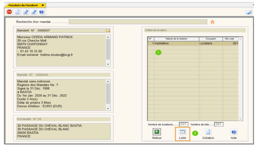Close the Mandats du Mandant tab
The image size is (259, 147).
pyautogui.click(x=43, y=5)
